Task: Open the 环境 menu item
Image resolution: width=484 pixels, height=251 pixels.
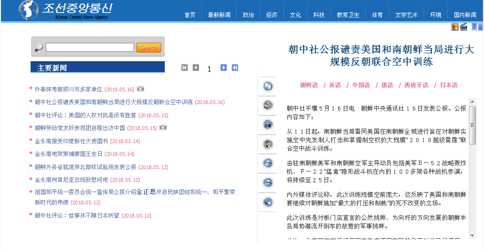Action: pyautogui.click(x=436, y=15)
